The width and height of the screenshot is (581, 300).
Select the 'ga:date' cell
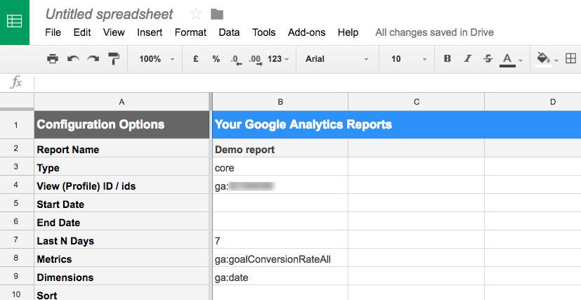tap(280, 276)
